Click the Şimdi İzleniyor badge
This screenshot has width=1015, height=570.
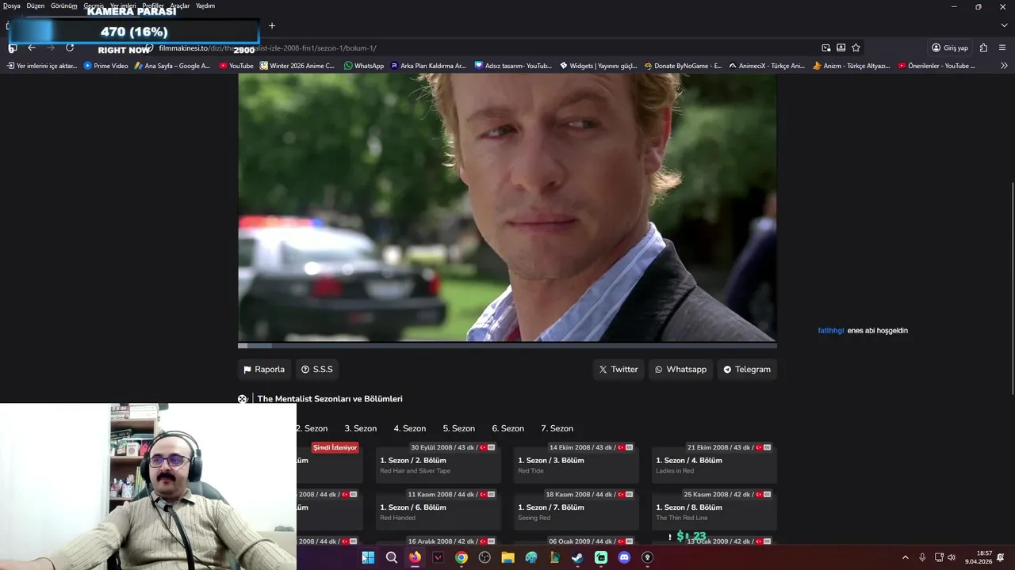pos(335,447)
